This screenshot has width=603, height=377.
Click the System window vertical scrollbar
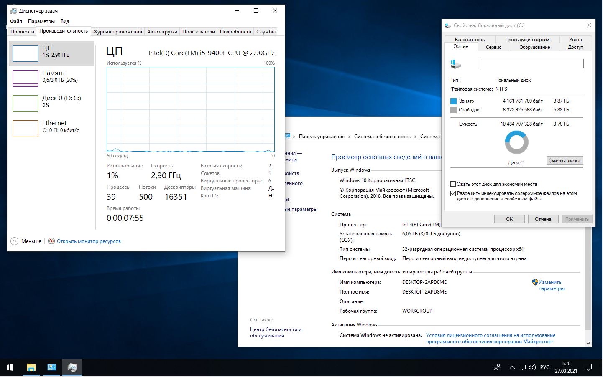[x=588, y=278]
